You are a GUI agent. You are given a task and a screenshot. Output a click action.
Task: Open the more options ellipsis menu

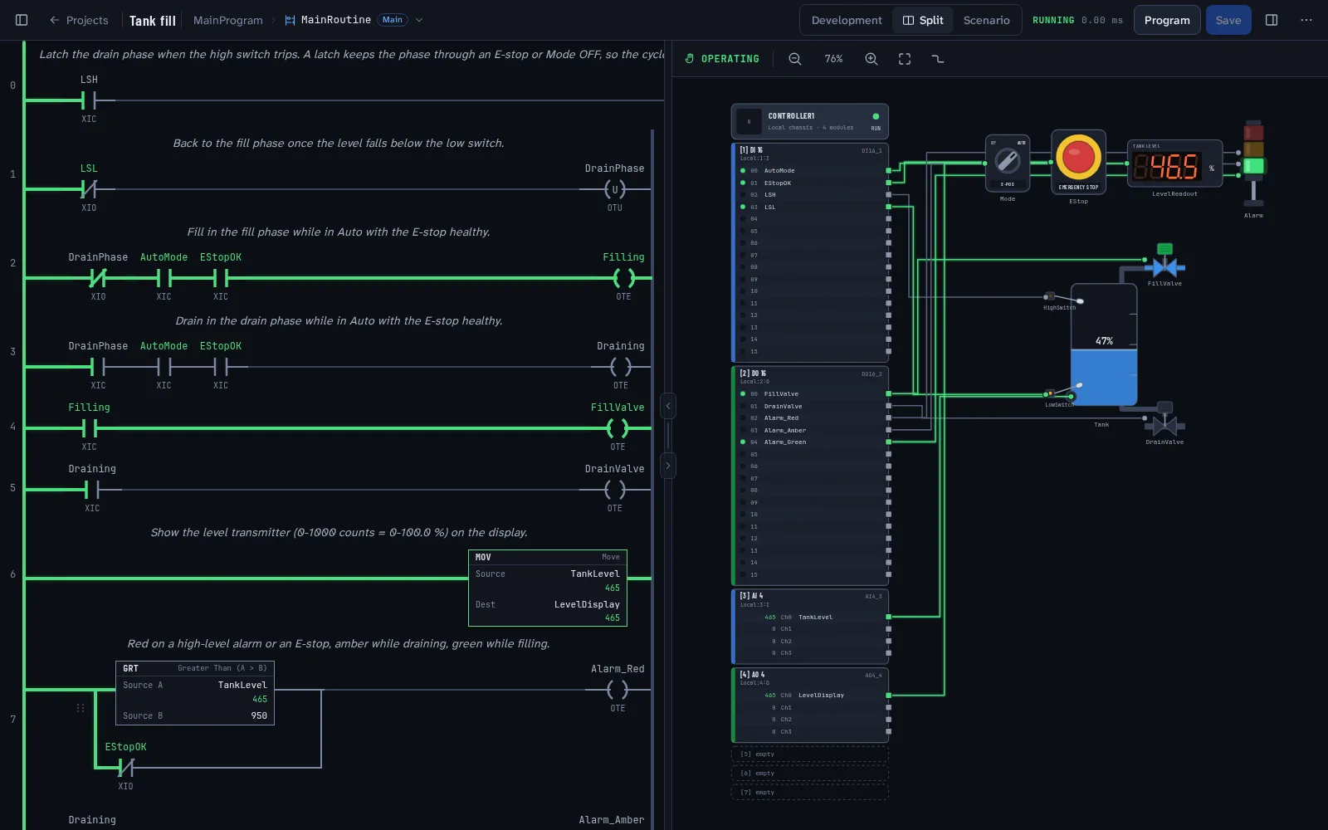click(1306, 20)
